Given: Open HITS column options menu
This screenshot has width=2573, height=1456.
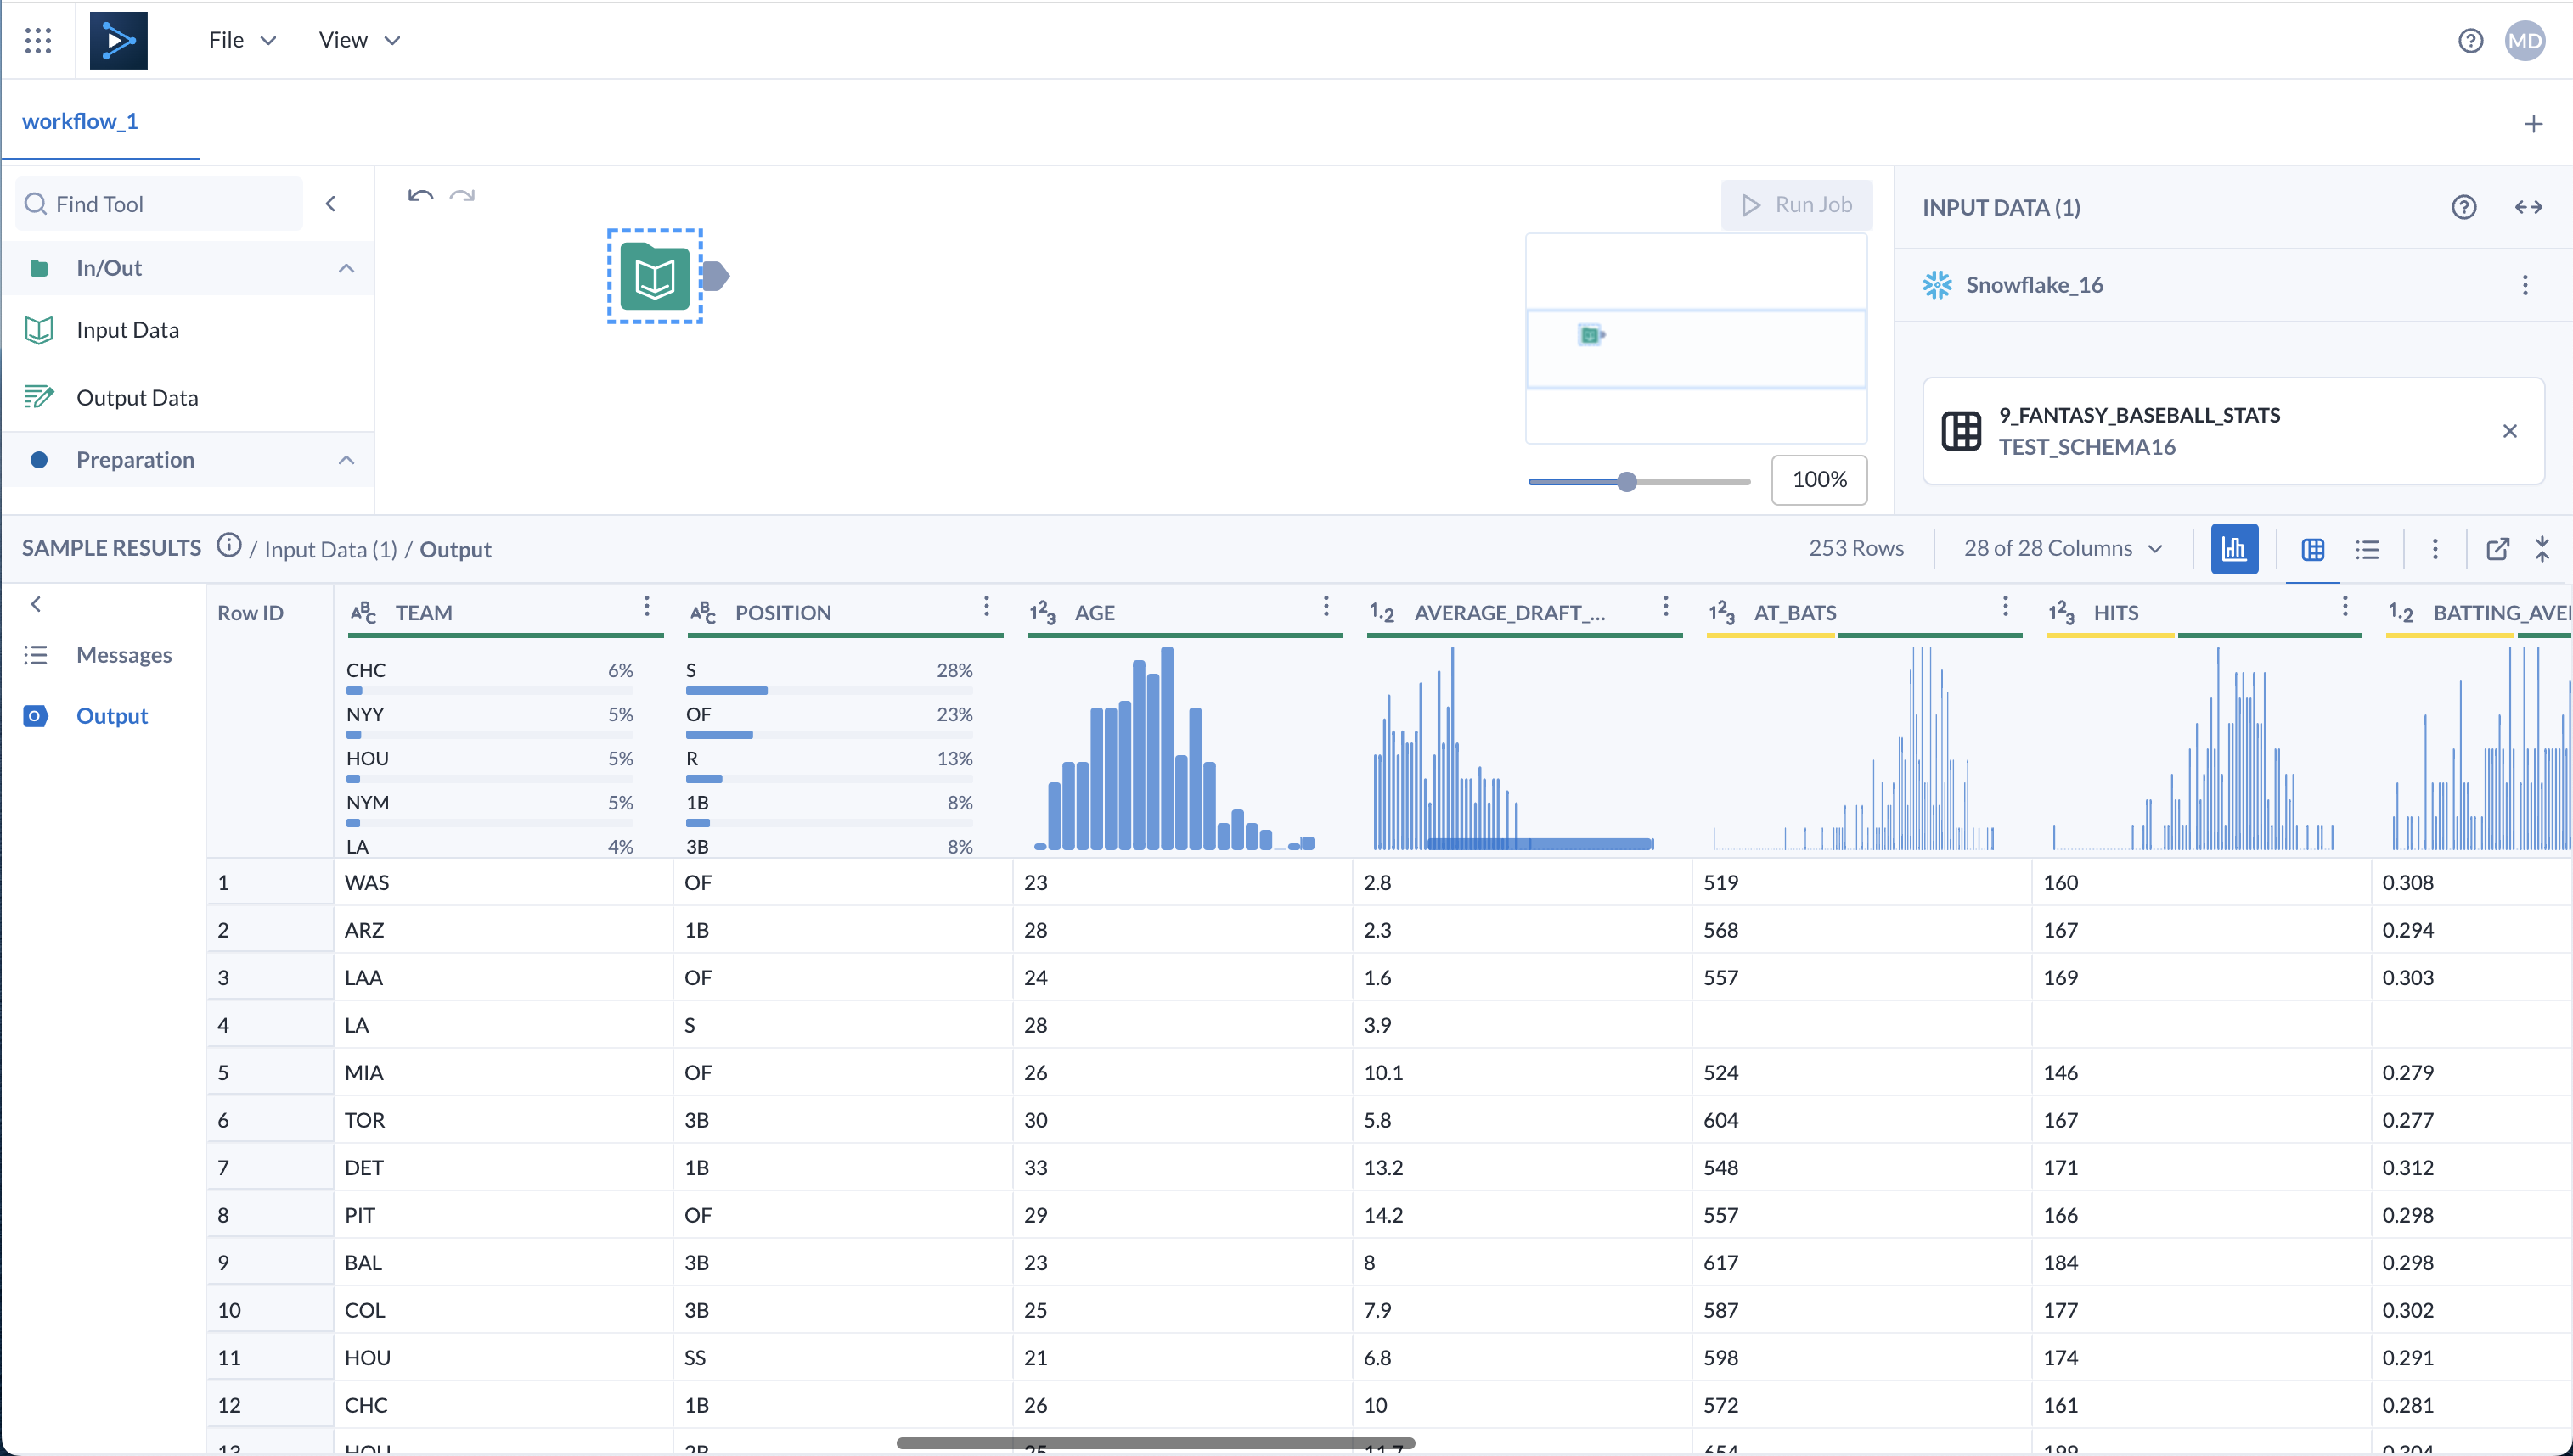Looking at the screenshot, I should 2344,606.
